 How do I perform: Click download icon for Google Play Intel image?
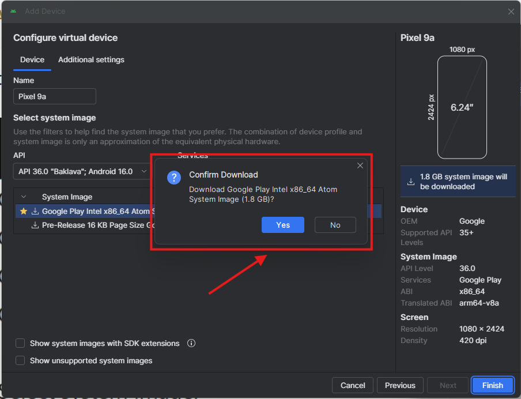[35, 211]
